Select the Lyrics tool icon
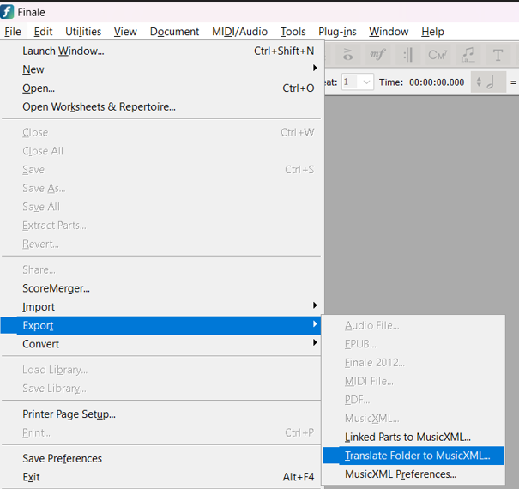519x489 pixels. pos(468,55)
